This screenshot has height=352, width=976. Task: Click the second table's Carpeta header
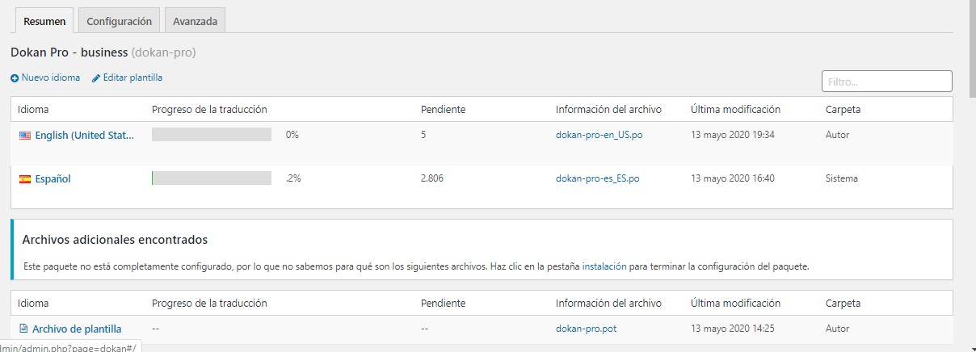pyautogui.click(x=843, y=303)
